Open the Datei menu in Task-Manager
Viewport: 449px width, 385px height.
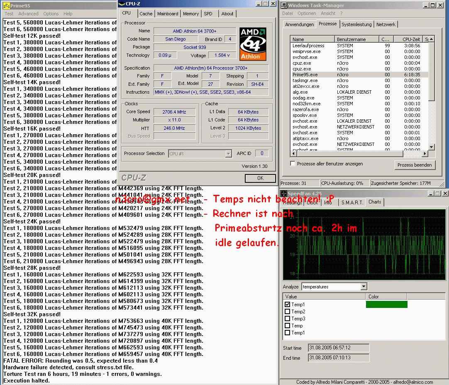coord(288,13)
